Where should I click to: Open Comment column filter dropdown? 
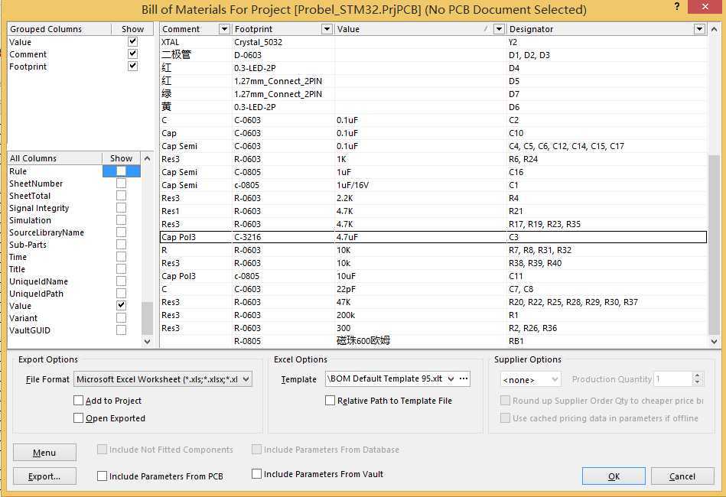pos(224,29)
